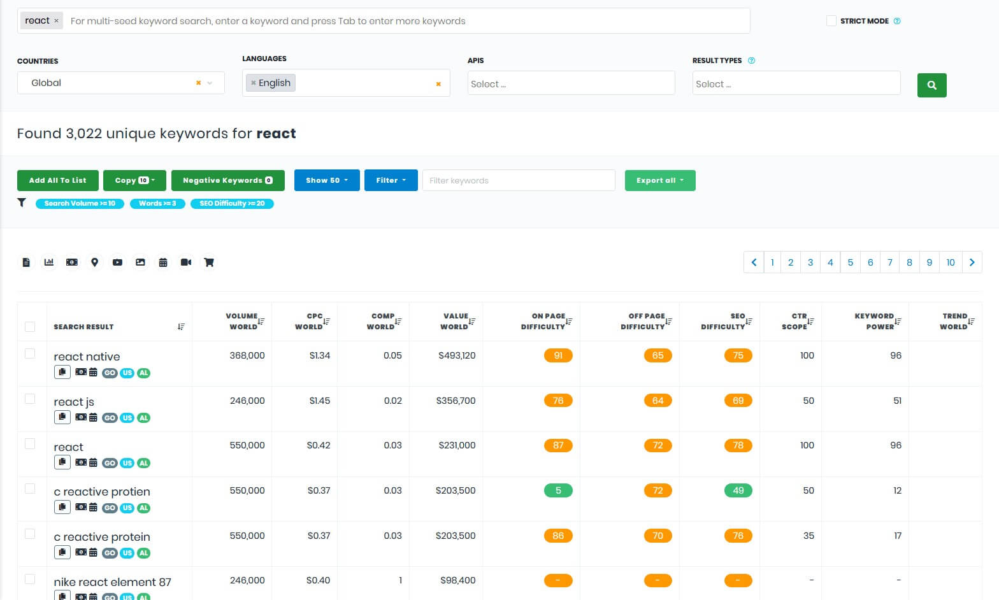Toggle the select-all checkbox in table header
Viewport: 999px width, 600px height.
[x=30, y=327]
